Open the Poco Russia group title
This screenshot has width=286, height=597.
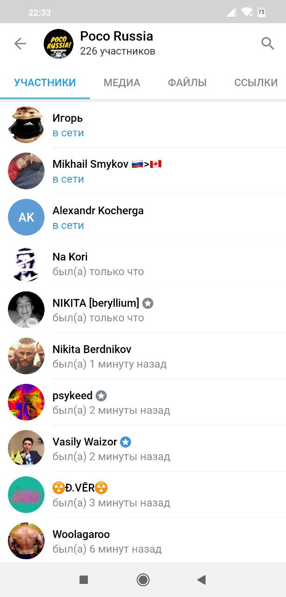116,36
